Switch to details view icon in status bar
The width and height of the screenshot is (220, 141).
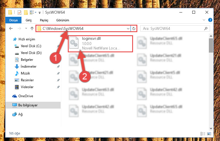point(203,134)
